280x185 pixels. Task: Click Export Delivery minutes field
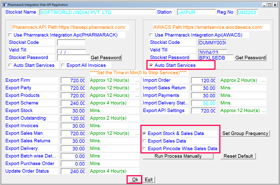coord(73,149)
